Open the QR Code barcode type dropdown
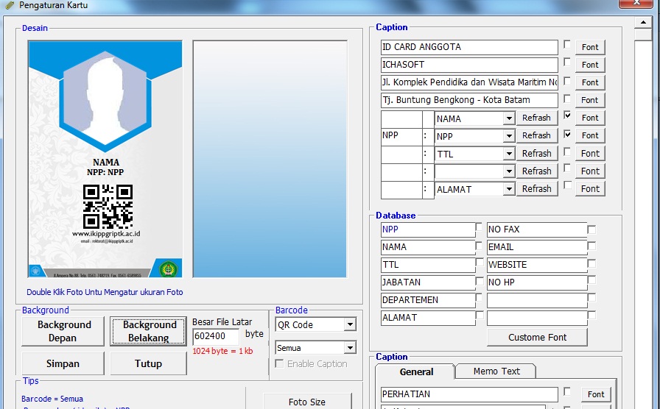This screenshot has width=660, height=409. point(350,324)
